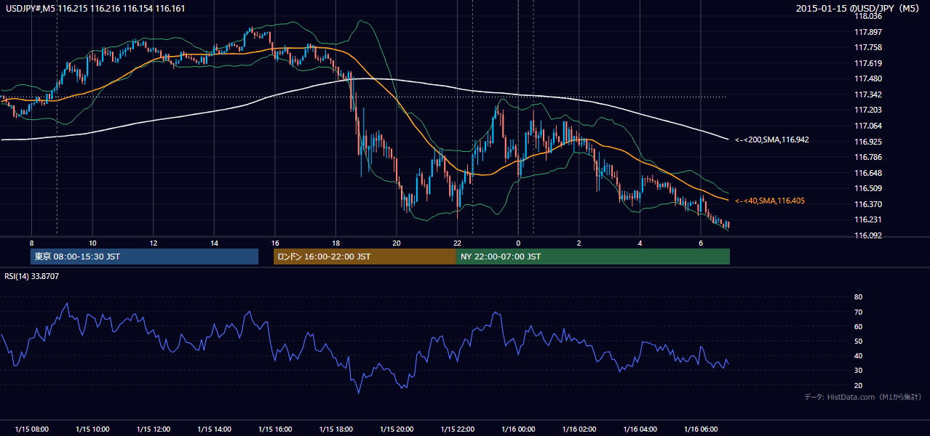The image size is (930, 436).
Task: Select the 40 SMA label 116.405
Action: (770, 201)
